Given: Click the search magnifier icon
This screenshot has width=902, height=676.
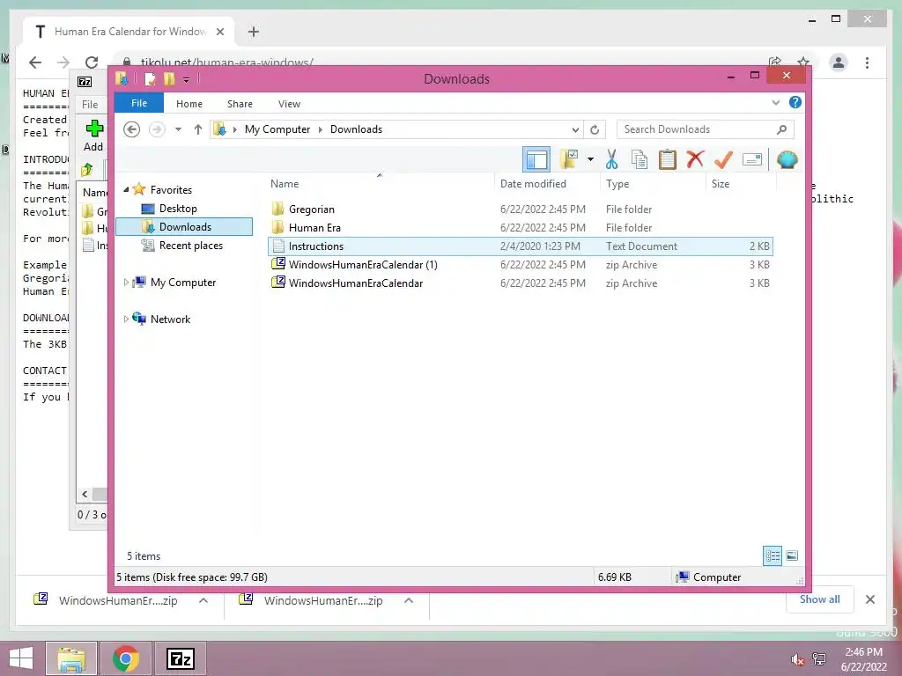Looking at the screenshot, I should tap(782, 129).
